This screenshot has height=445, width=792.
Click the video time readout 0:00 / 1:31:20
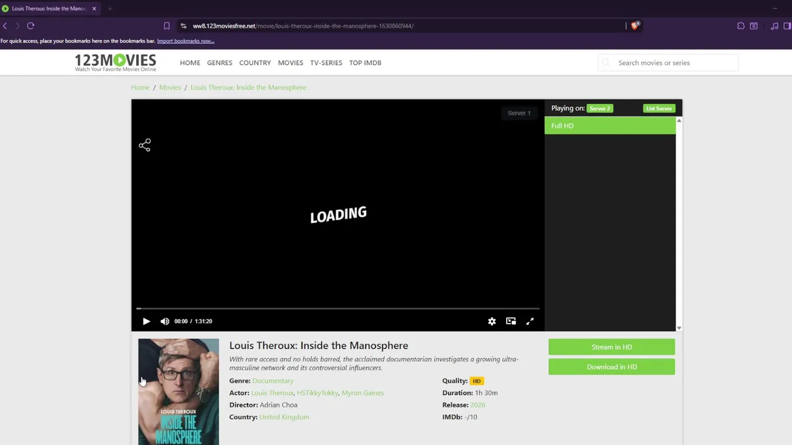(x=193, y=321)
